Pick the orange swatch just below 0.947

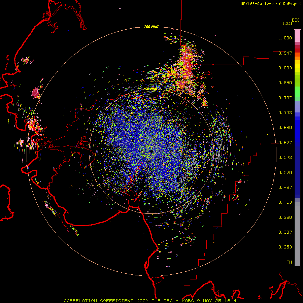297,58
